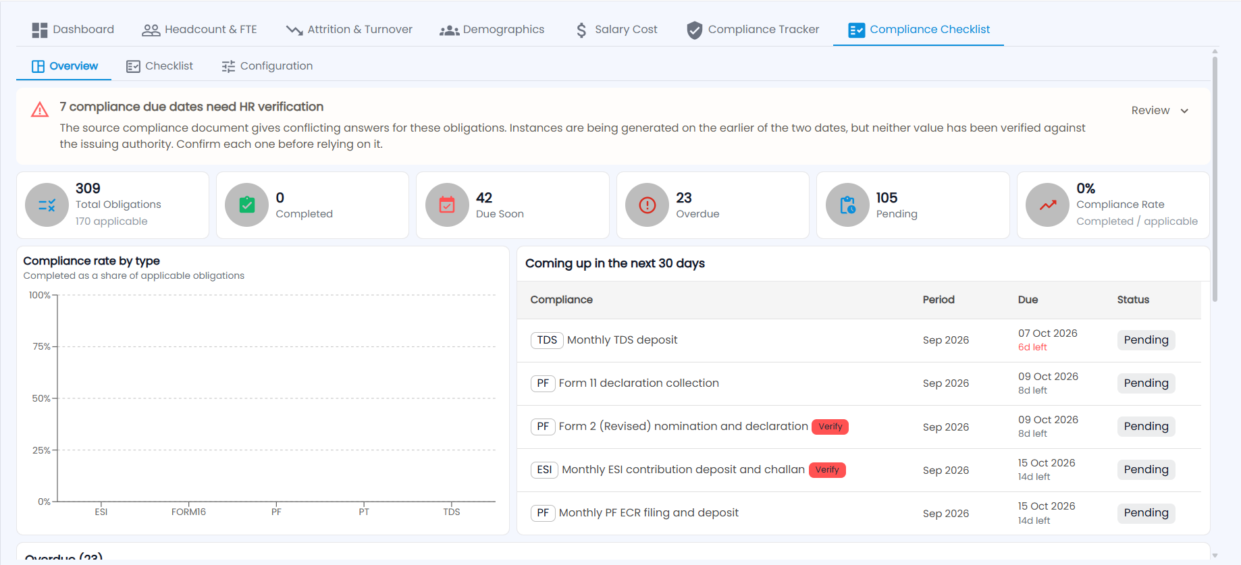Click the "07 Oct 2026" due date
1241x565 pixels.
point(1048,333)
